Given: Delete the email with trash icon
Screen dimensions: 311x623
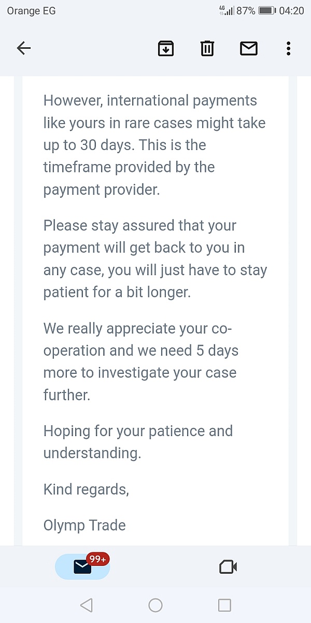Looking at the screenshot, I should (207, 49).
